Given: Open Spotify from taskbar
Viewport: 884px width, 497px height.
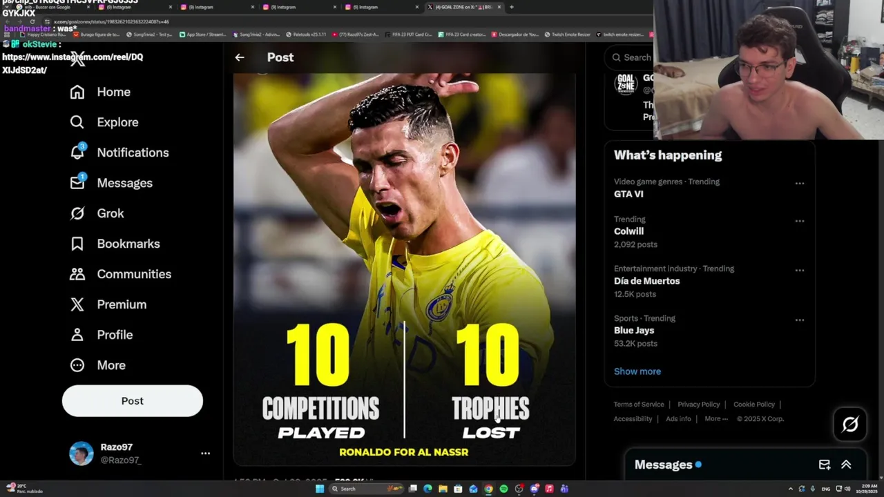Looking at the screenshot, I should pyautogui.click(x=503, y=489).
